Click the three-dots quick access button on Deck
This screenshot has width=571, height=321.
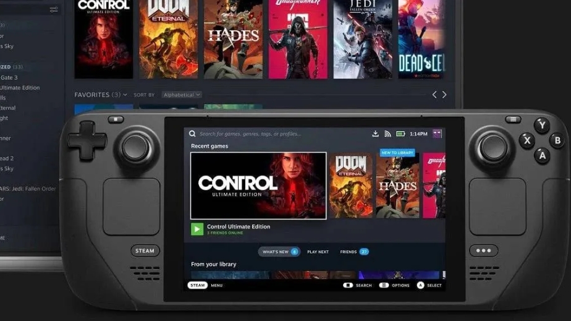pyautogui.click(x=484, y=250)
